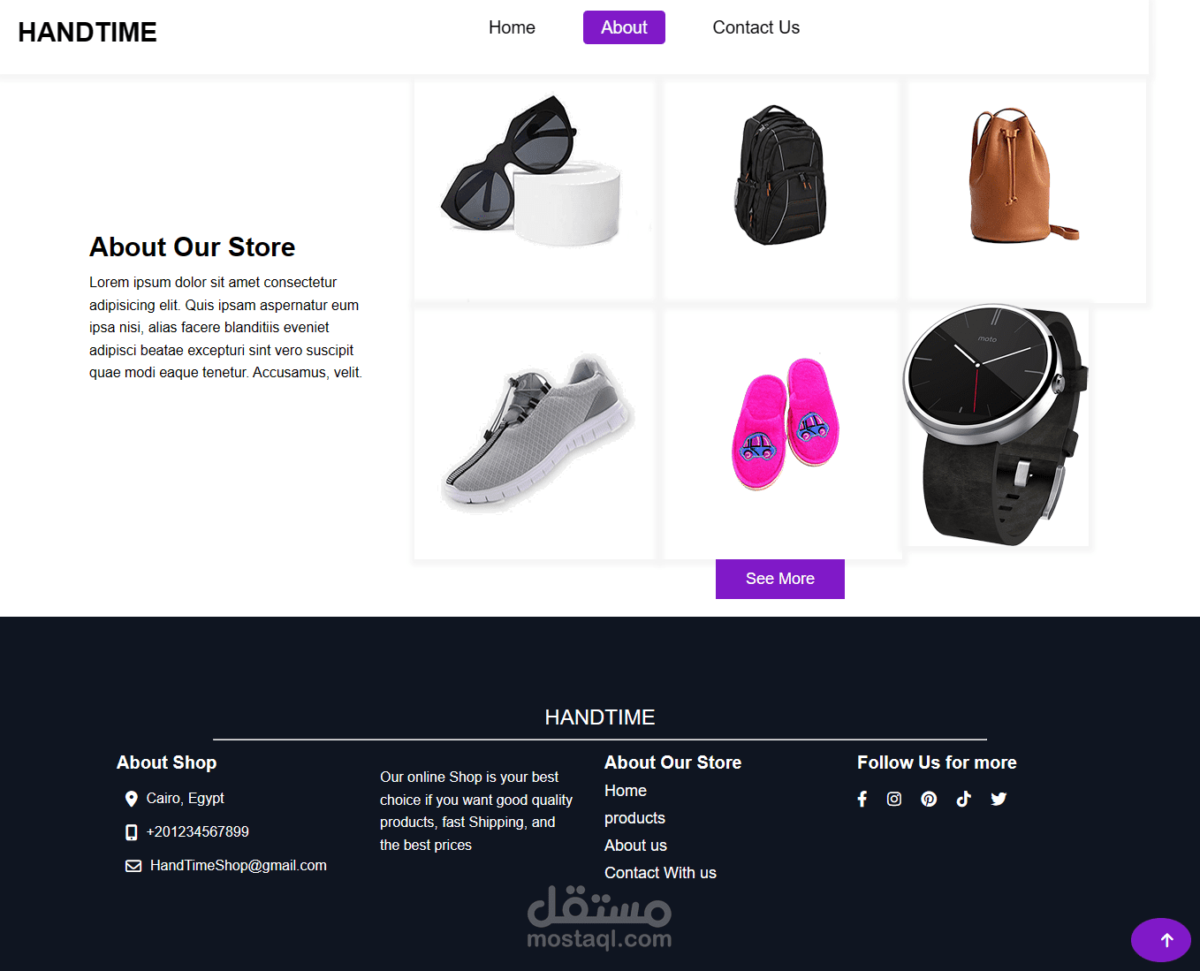The height and width of the screenshot is (971, 1200).
Task: Open the Contact With us link
Action: coord(660,873)
